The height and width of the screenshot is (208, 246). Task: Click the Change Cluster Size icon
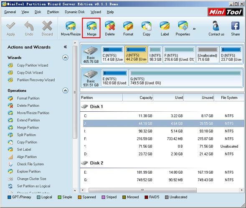point(10,179)
